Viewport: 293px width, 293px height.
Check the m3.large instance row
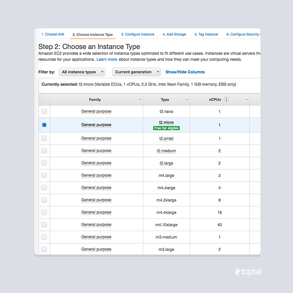click(44, 249)
